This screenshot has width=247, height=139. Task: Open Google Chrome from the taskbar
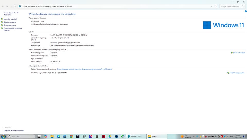[71, 136]
